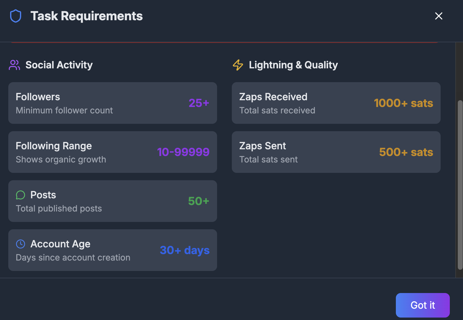Click the clock icon beside Account Age
This screenshot has height=320, width=463.
(21, 244)
